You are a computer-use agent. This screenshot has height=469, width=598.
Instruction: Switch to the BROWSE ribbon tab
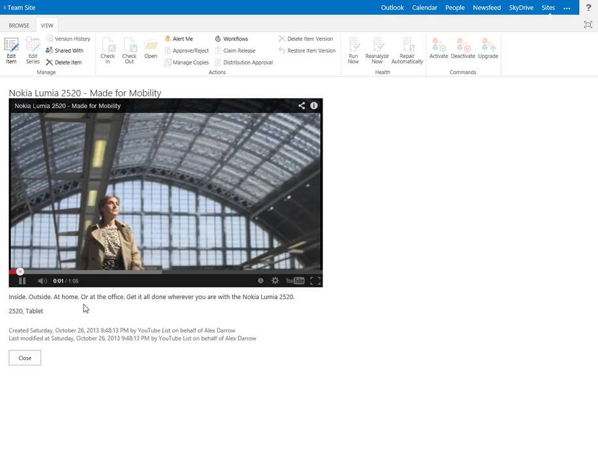click(19, 25)
